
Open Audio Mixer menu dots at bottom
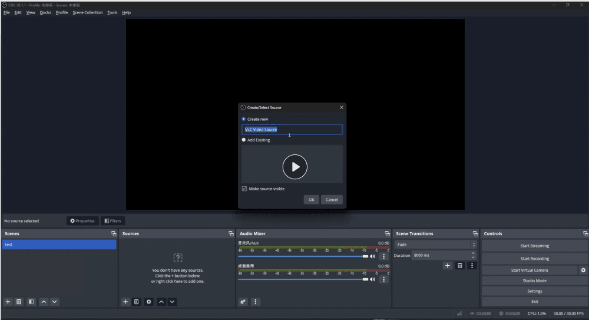coord(256,302)
